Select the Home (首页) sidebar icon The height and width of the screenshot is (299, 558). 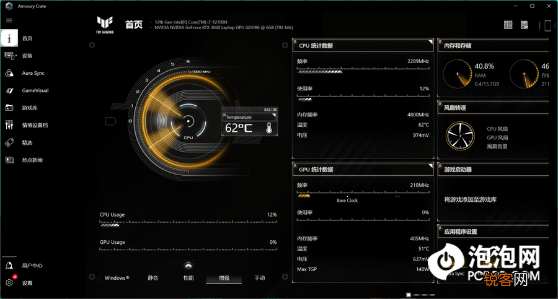(9, 38)
